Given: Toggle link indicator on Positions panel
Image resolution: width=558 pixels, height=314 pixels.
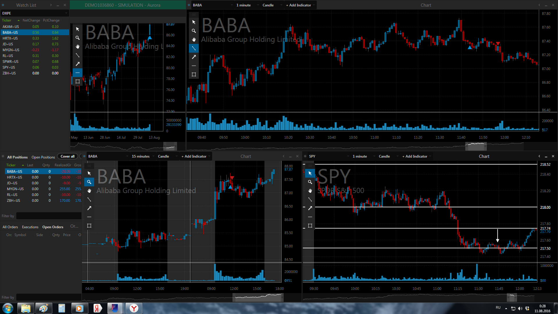Looking at the screenshot, I should pyautogui.click(x=3, y=156).
